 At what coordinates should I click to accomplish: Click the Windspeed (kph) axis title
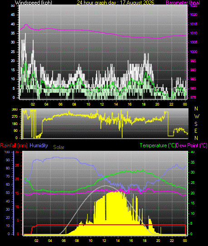(x=33, y=3)
